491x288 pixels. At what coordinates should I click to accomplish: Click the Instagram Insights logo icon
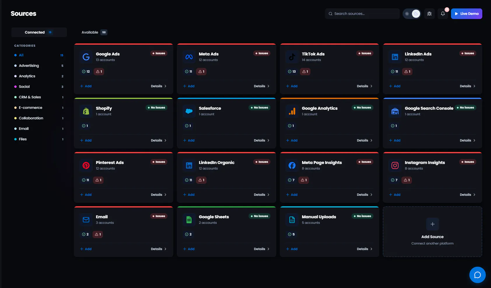(395, 165)
